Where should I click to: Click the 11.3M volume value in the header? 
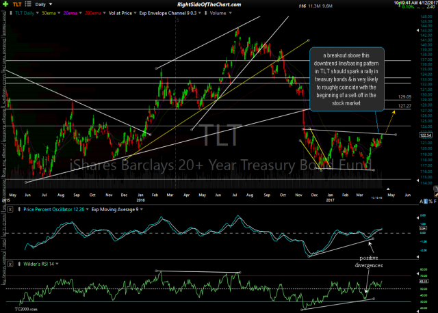[x=313, y=6]
